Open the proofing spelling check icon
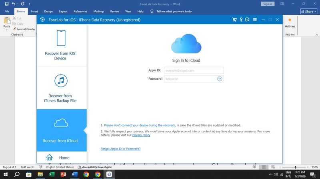The image size is (320, 179). pyautogui.click(x=40, y=167)
